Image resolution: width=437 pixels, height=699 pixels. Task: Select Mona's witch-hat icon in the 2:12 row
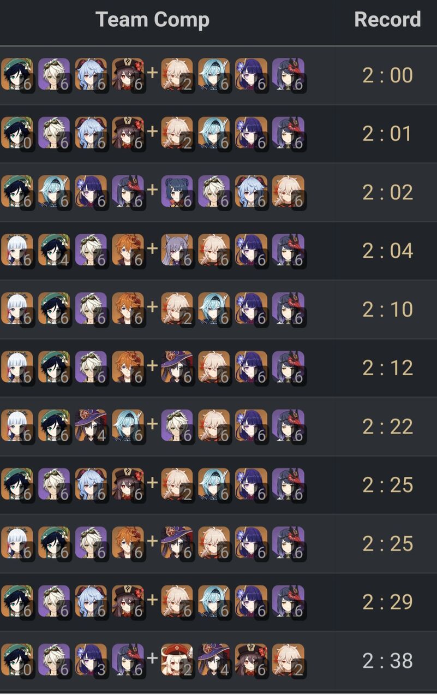[x=177, y=367]
